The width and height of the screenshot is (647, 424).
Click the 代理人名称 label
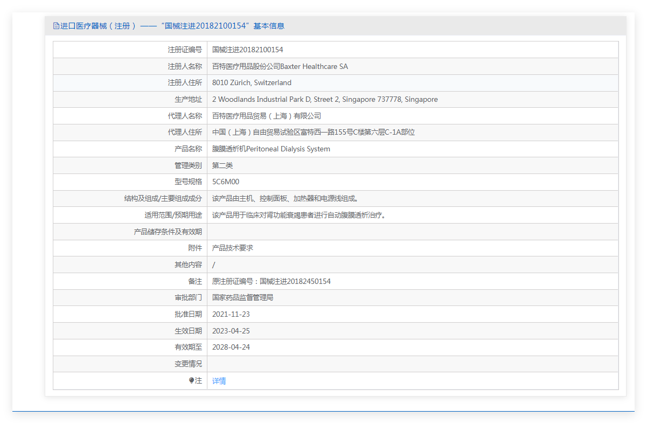pyautogui.click(x=185, y=116)
